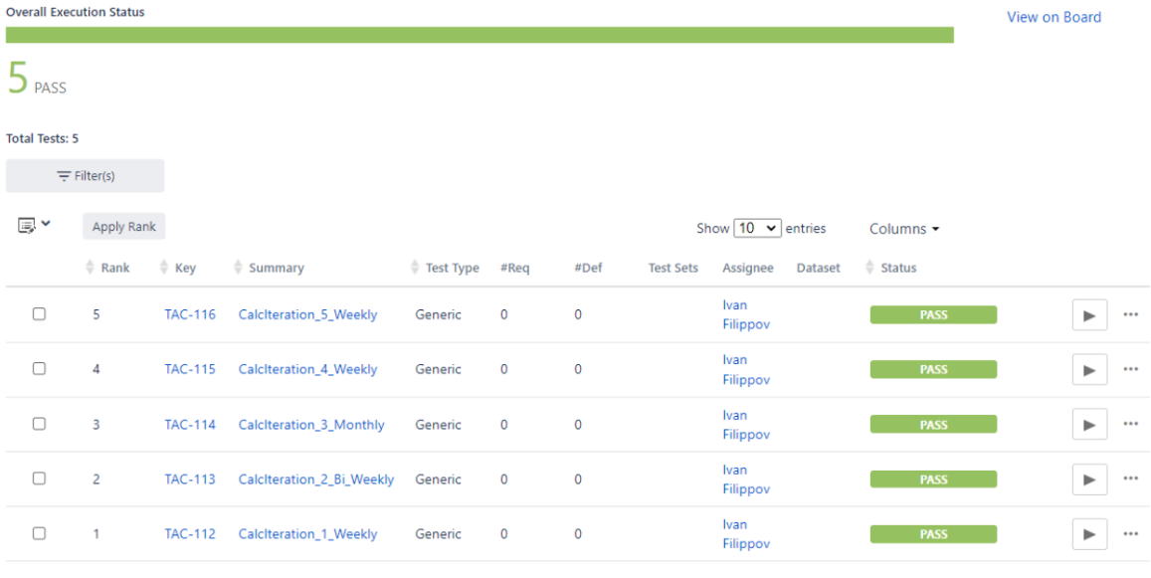1151x578 pixels.
Task: Sort by Key column sort arrows
Action: 164,268
